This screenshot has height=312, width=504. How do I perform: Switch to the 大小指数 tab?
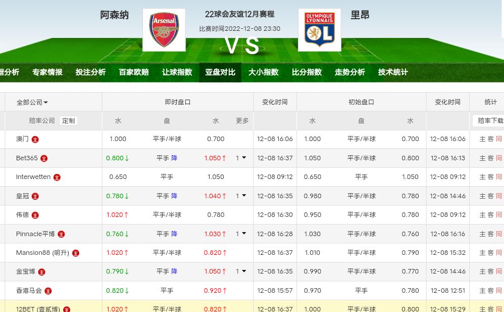263,72
